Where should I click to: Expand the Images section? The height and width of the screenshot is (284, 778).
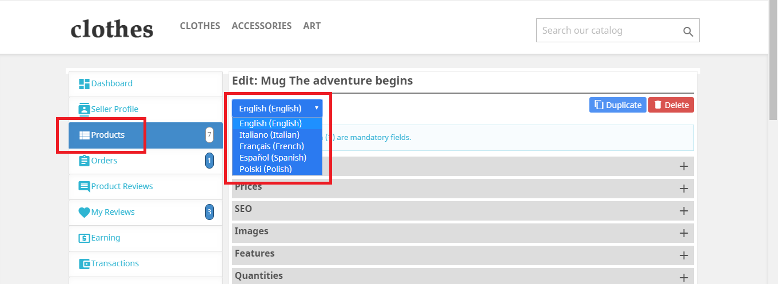tap(683, 233)
